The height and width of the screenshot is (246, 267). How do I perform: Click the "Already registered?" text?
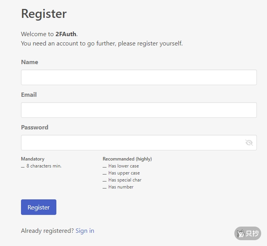(x=47, y=230)
